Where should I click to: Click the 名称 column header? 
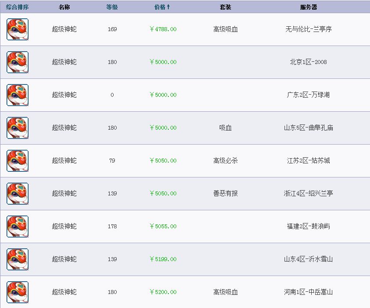click(64, 7)
